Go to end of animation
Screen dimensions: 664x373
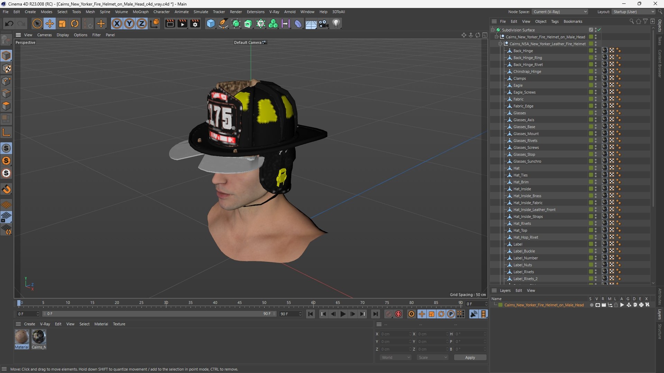pos(375,314)
